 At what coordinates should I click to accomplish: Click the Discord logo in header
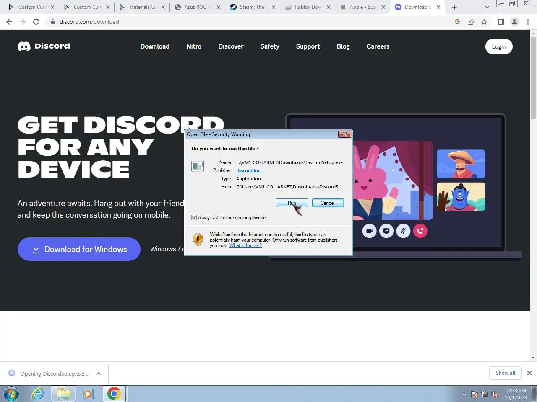pyautogui.click(x=44, y=46)
